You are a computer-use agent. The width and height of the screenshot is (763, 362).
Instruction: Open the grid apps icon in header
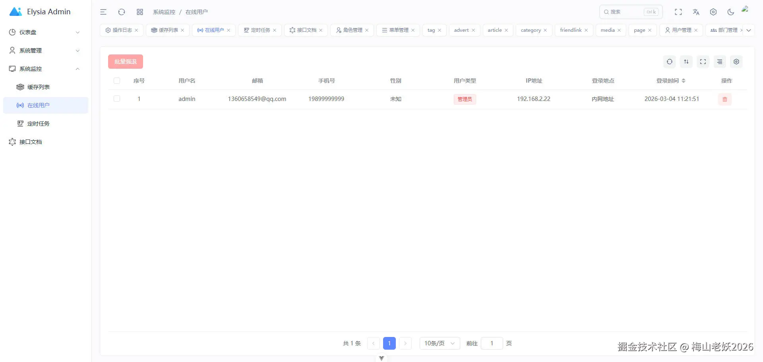point(140,12)
